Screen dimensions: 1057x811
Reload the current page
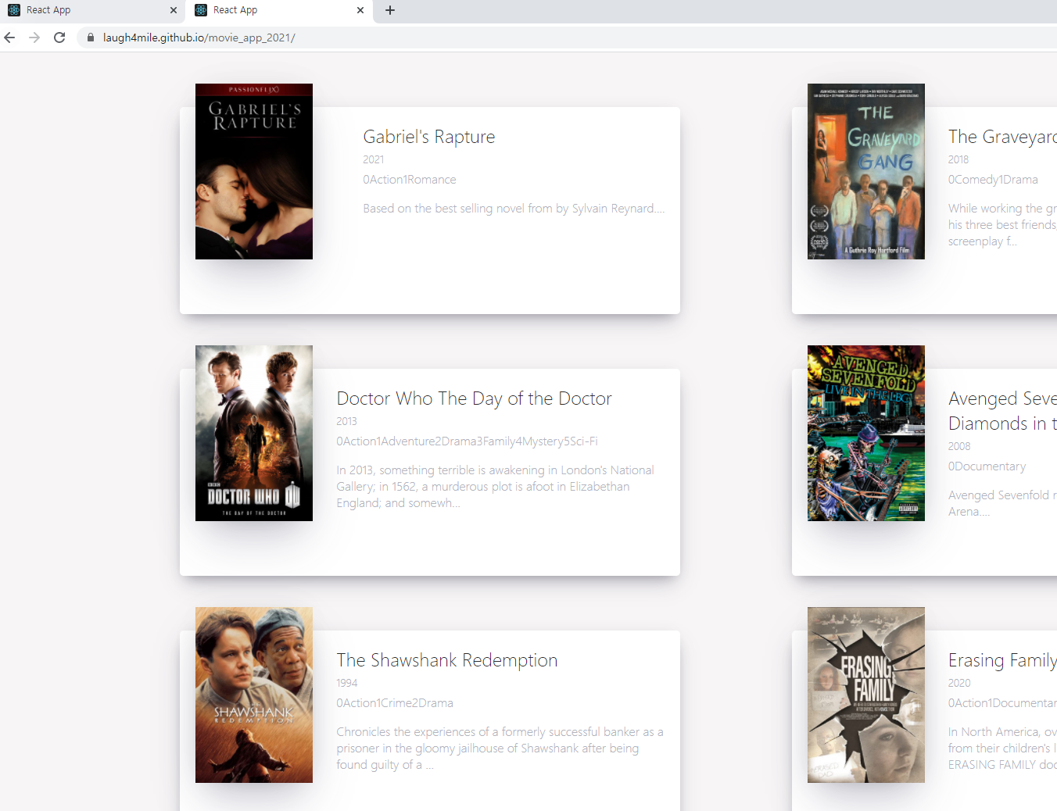[x=59, y=38]
